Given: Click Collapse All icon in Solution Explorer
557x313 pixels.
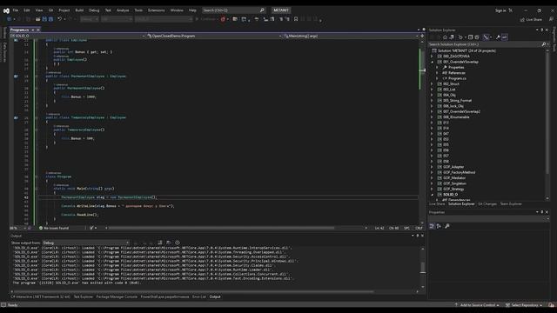Looking at the screenshot, I should pyautogui.click(x=470, y=37).
